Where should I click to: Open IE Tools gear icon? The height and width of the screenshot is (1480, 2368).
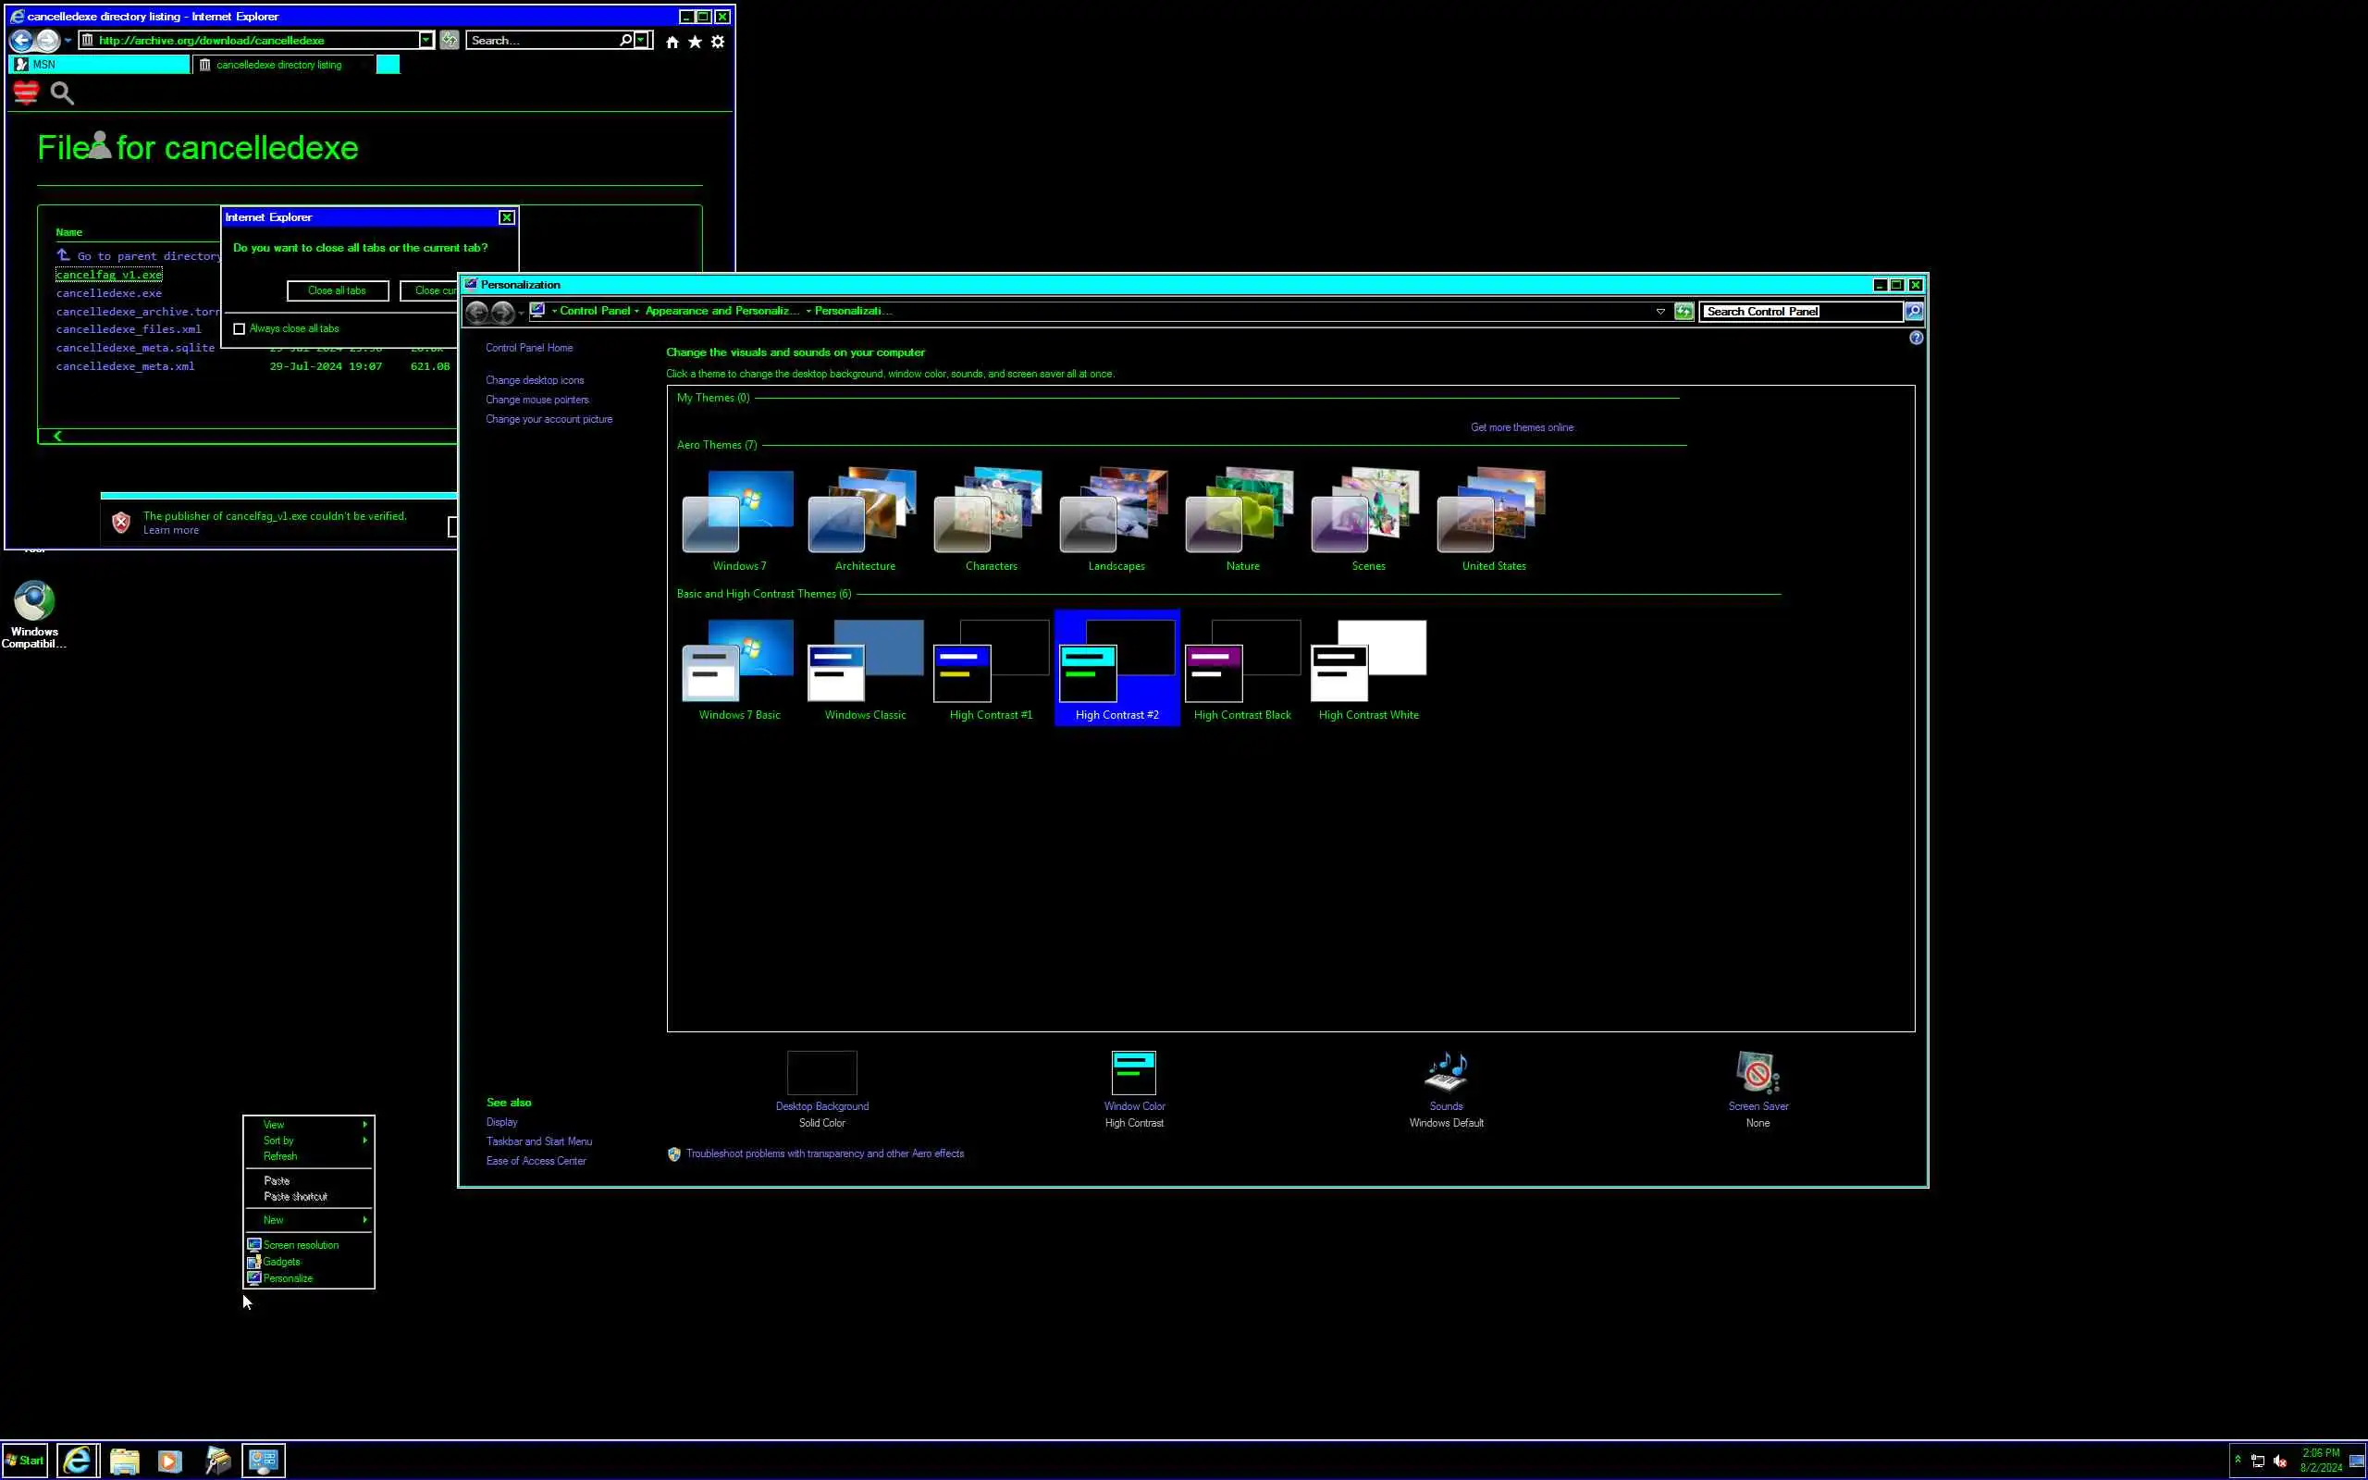point(717,41)
